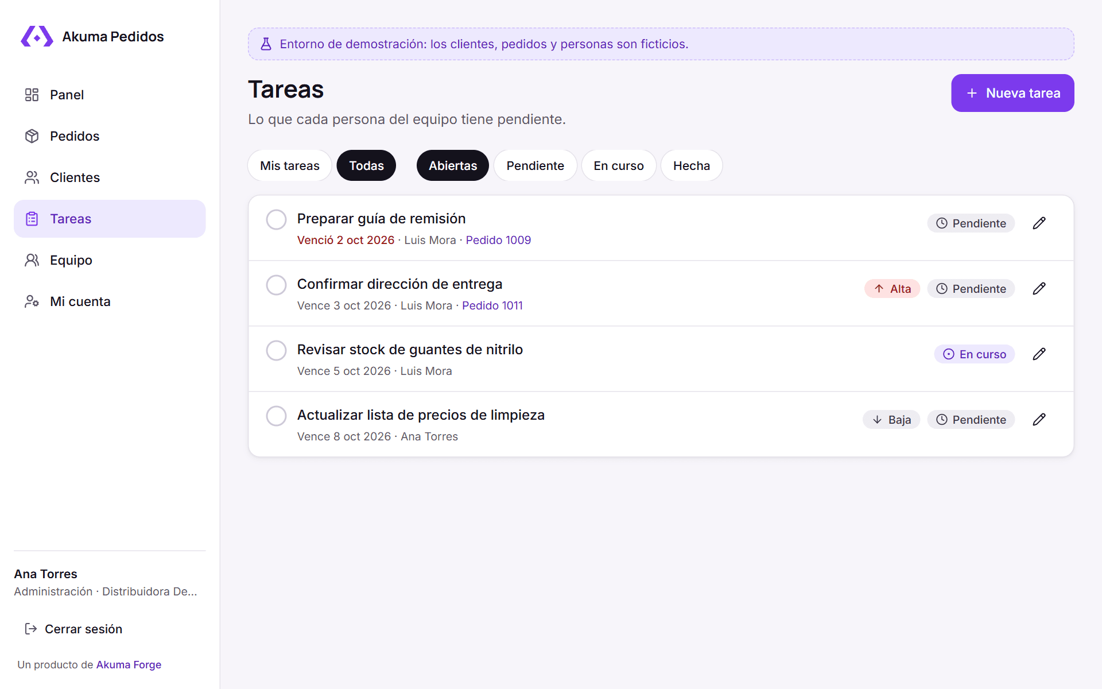Image resolution: width=1102 pixels, height=689 pixels.
Task: Click Pendiente badge on Confirmar dirección row
Action: point(971,289)
